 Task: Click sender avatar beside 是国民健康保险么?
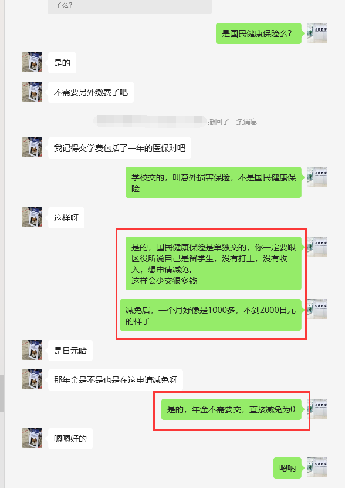pyautogui.click(x=317, y=33)
